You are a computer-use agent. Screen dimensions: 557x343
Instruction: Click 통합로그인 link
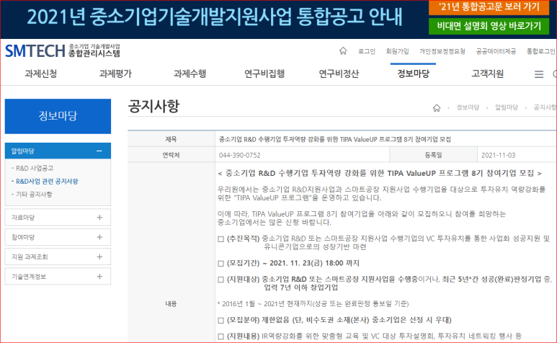pos(540,51)
